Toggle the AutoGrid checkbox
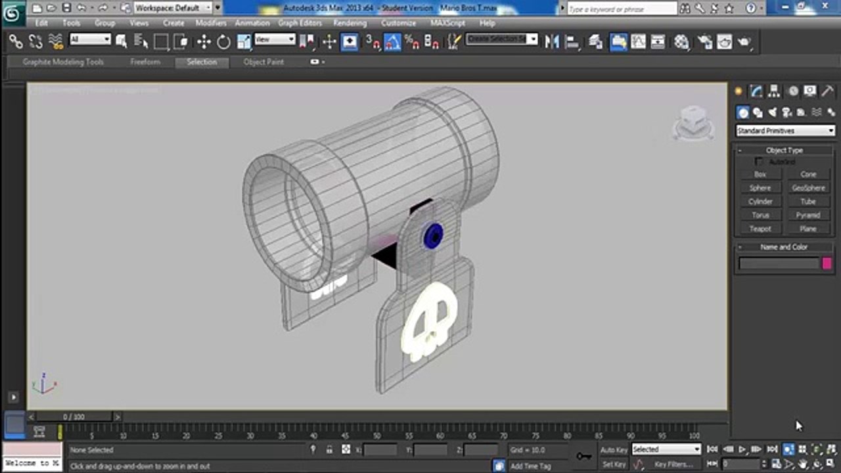Image resolution: width=841 pixels, height=473 pixels. tap(759, 162)
